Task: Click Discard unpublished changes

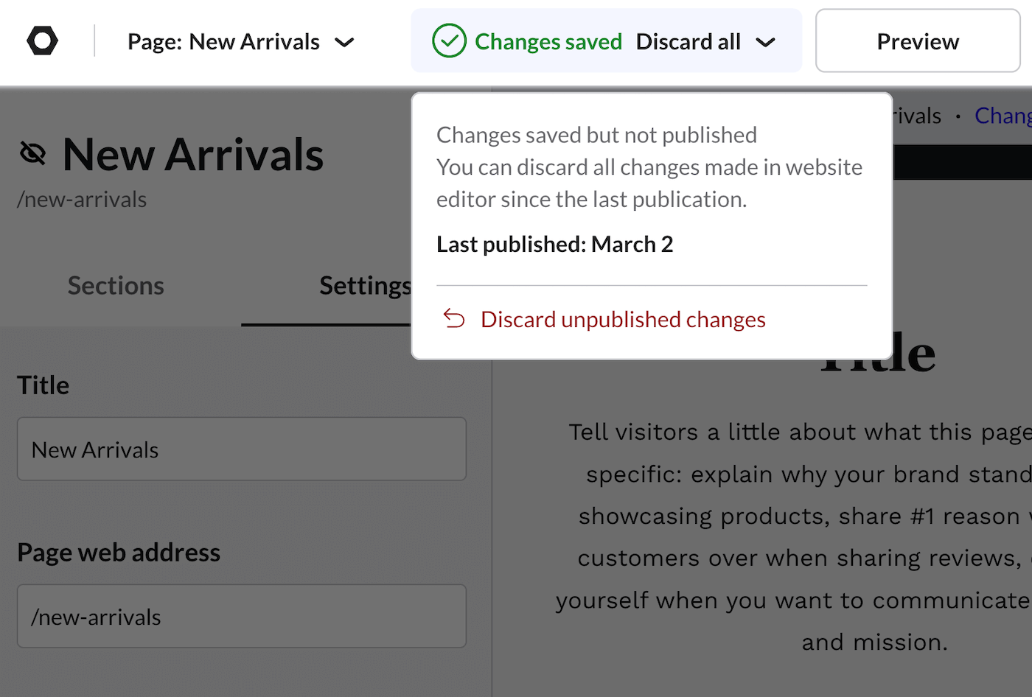Action: click(623, 318)
